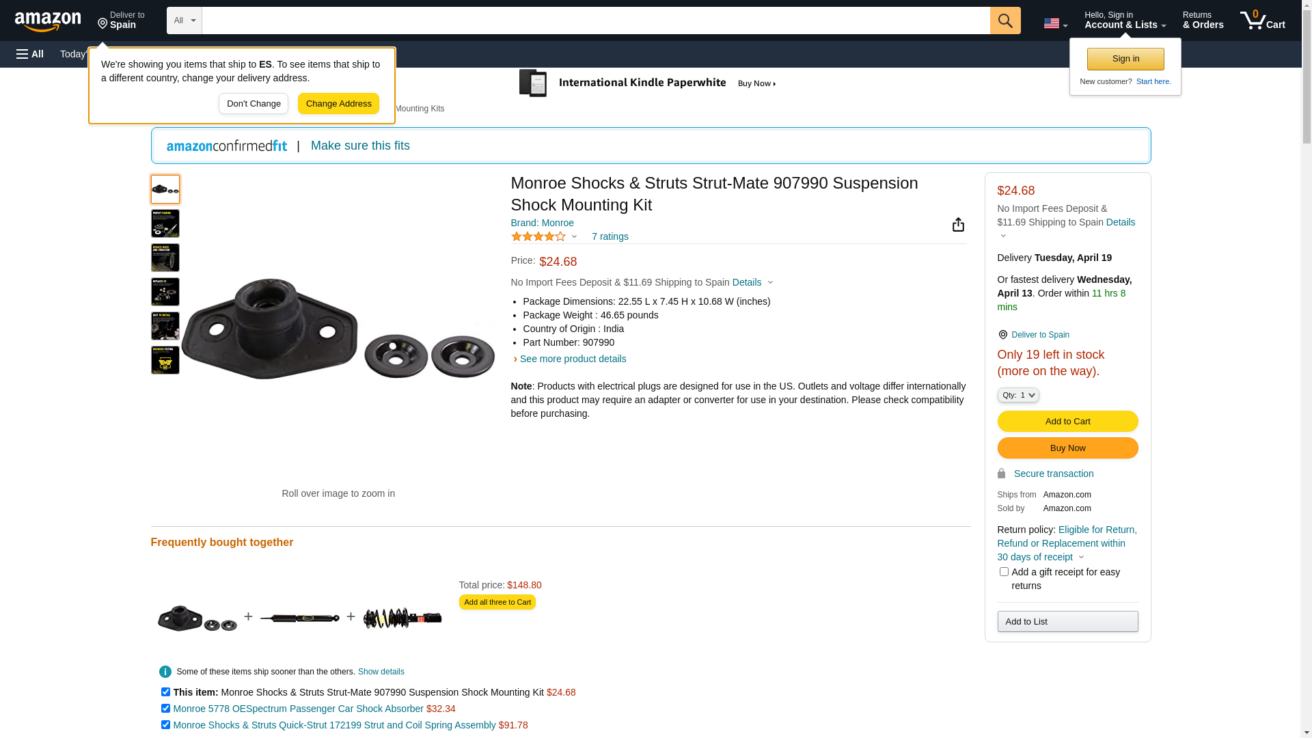Open the shopping cart
The image size is (1312, 738).
pos(1262,20)
